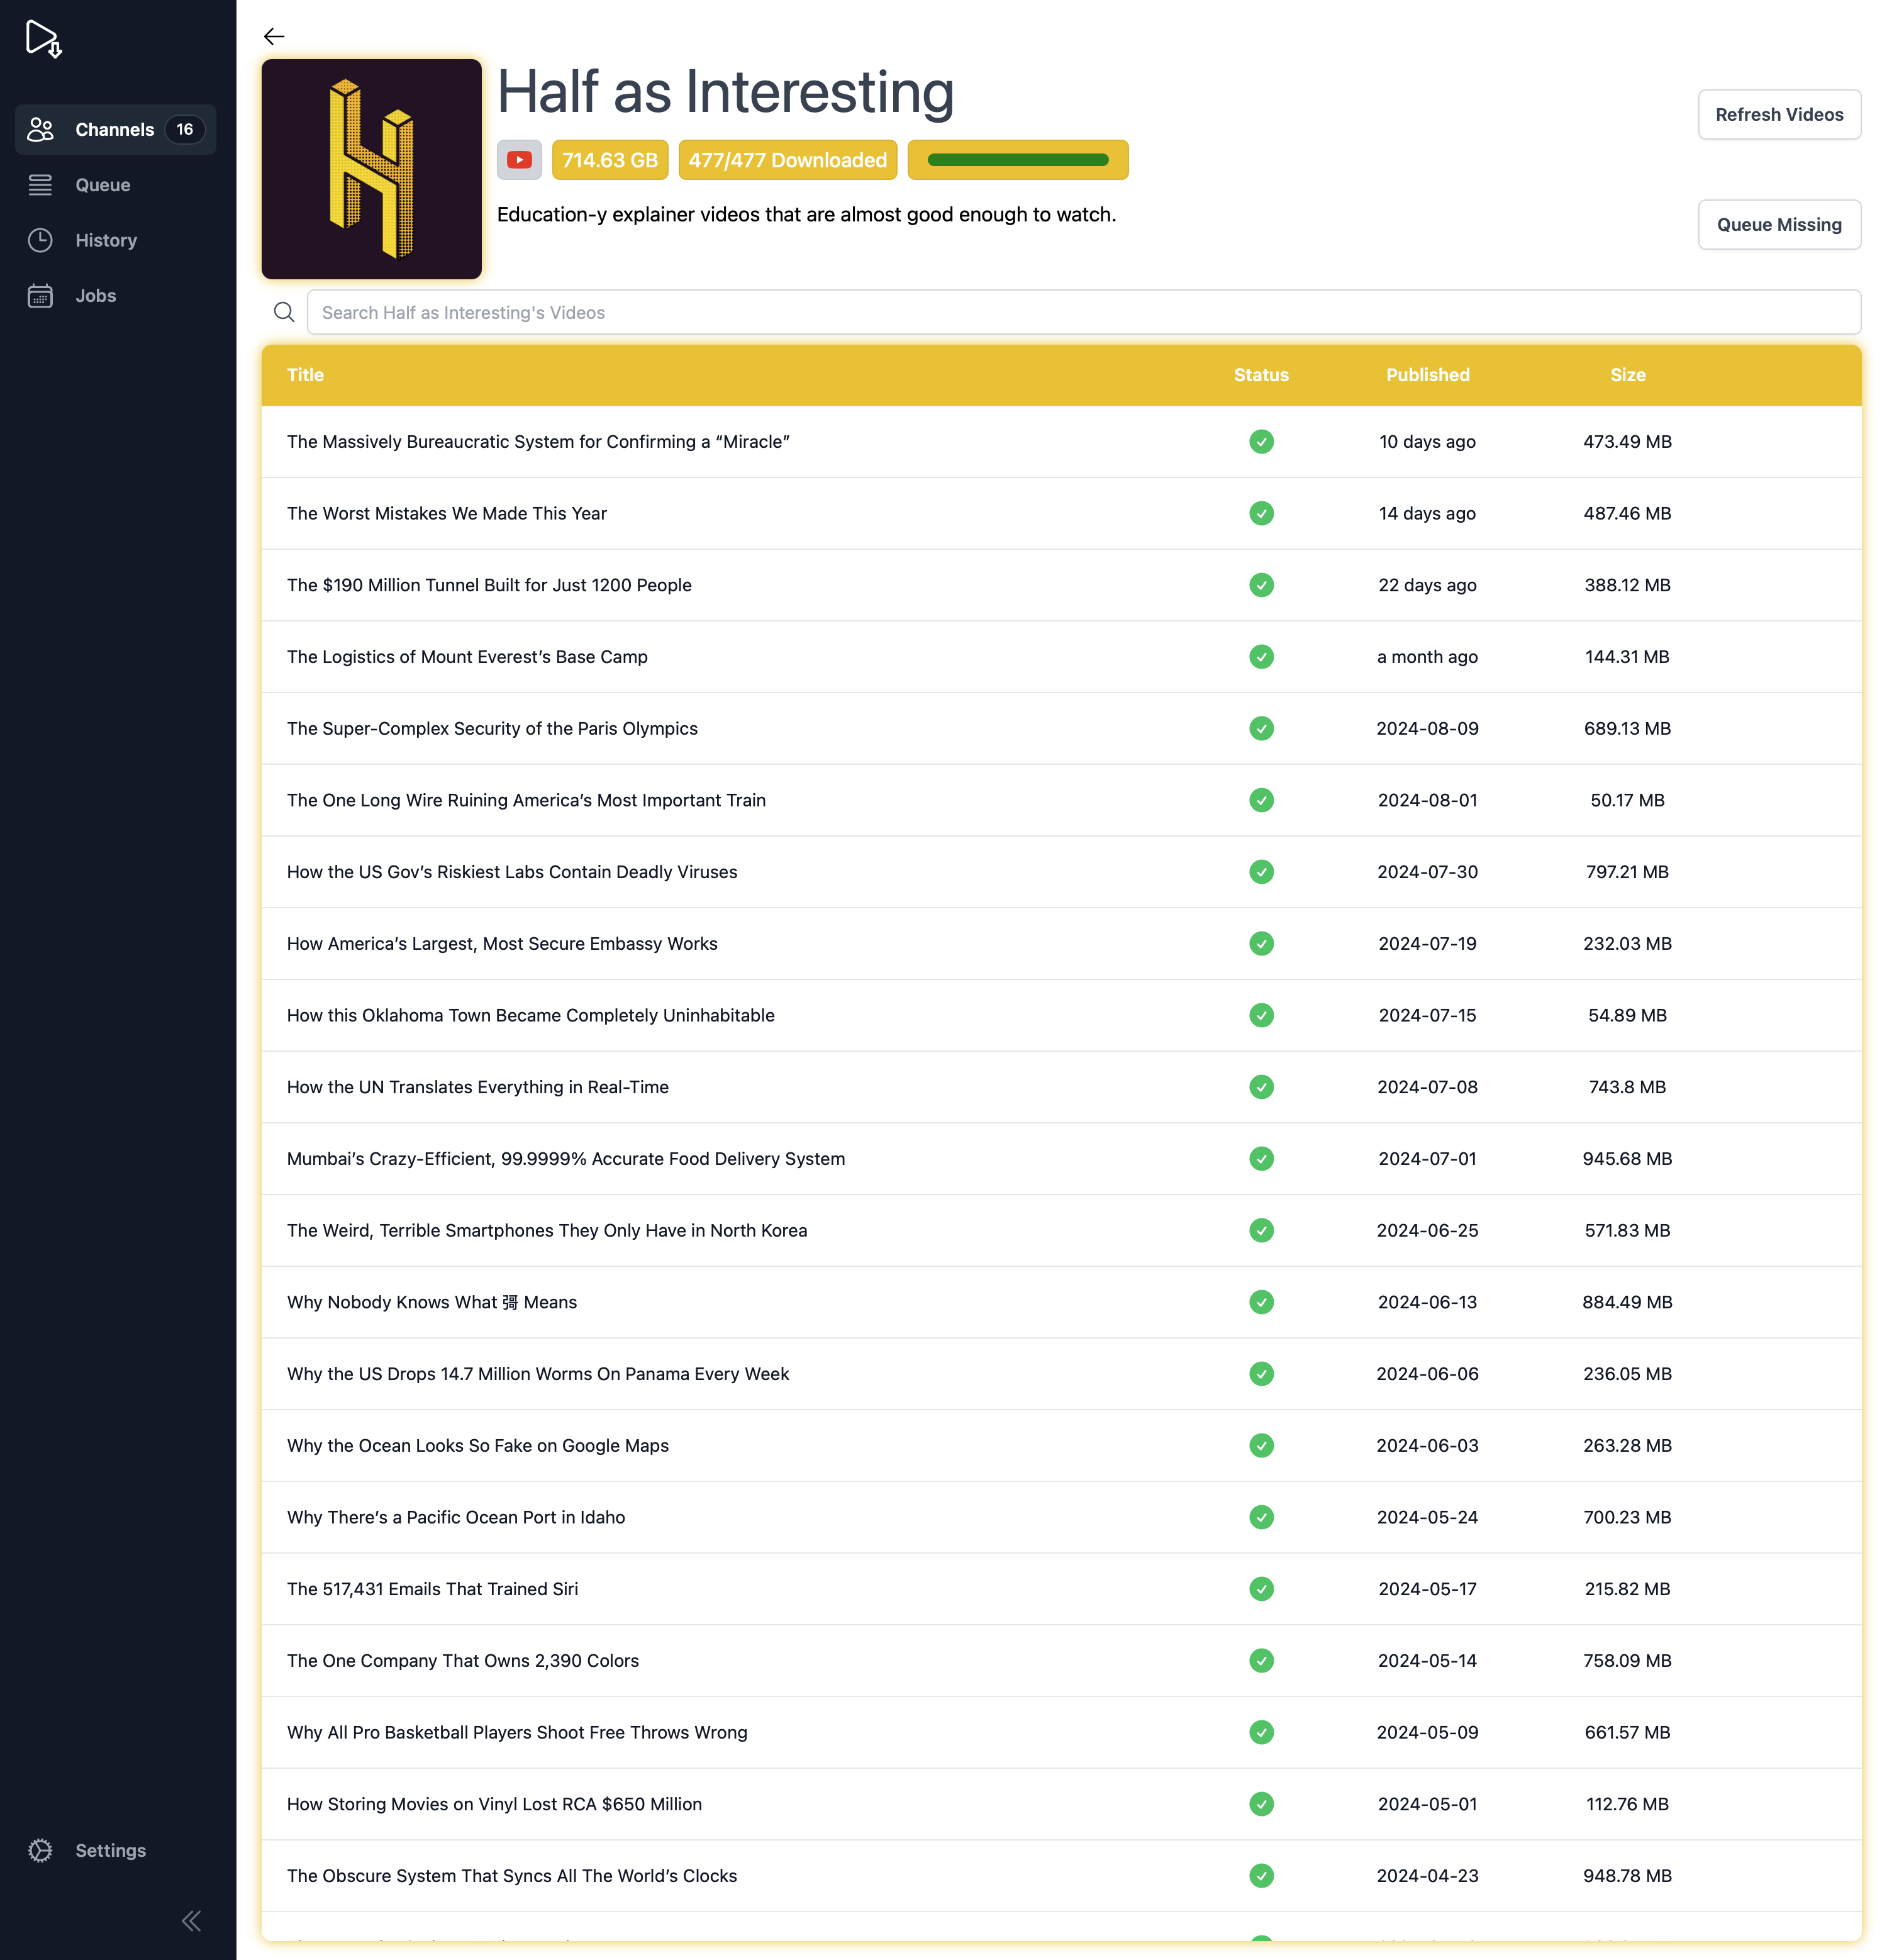Click the Mount Everest video status checkmark
This screenshot has height=1960, width=1882.
[x=1261, y=657]
